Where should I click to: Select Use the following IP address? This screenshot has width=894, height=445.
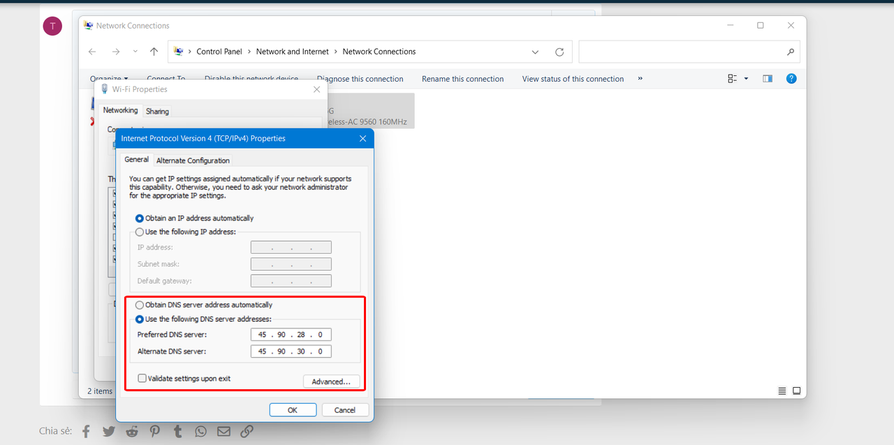click(139, 232)
